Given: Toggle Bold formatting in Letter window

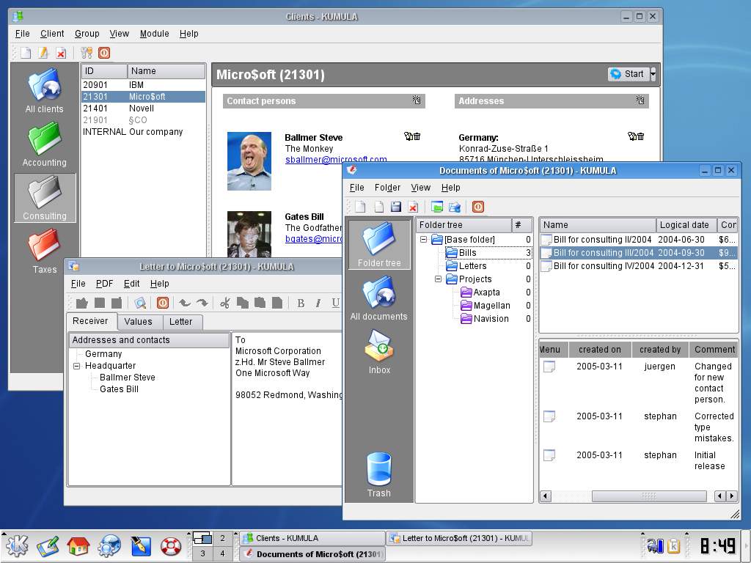Looking at the screenshot, I should pos(301,303).
